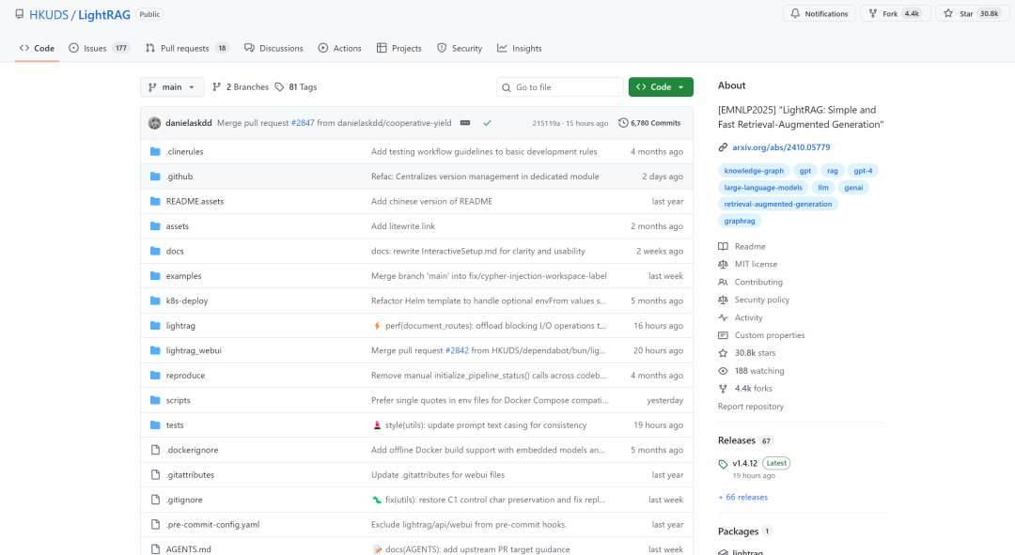1015x555 pixels.
Task: Open the main branch dropdown
Action: (x=172, y=87)
